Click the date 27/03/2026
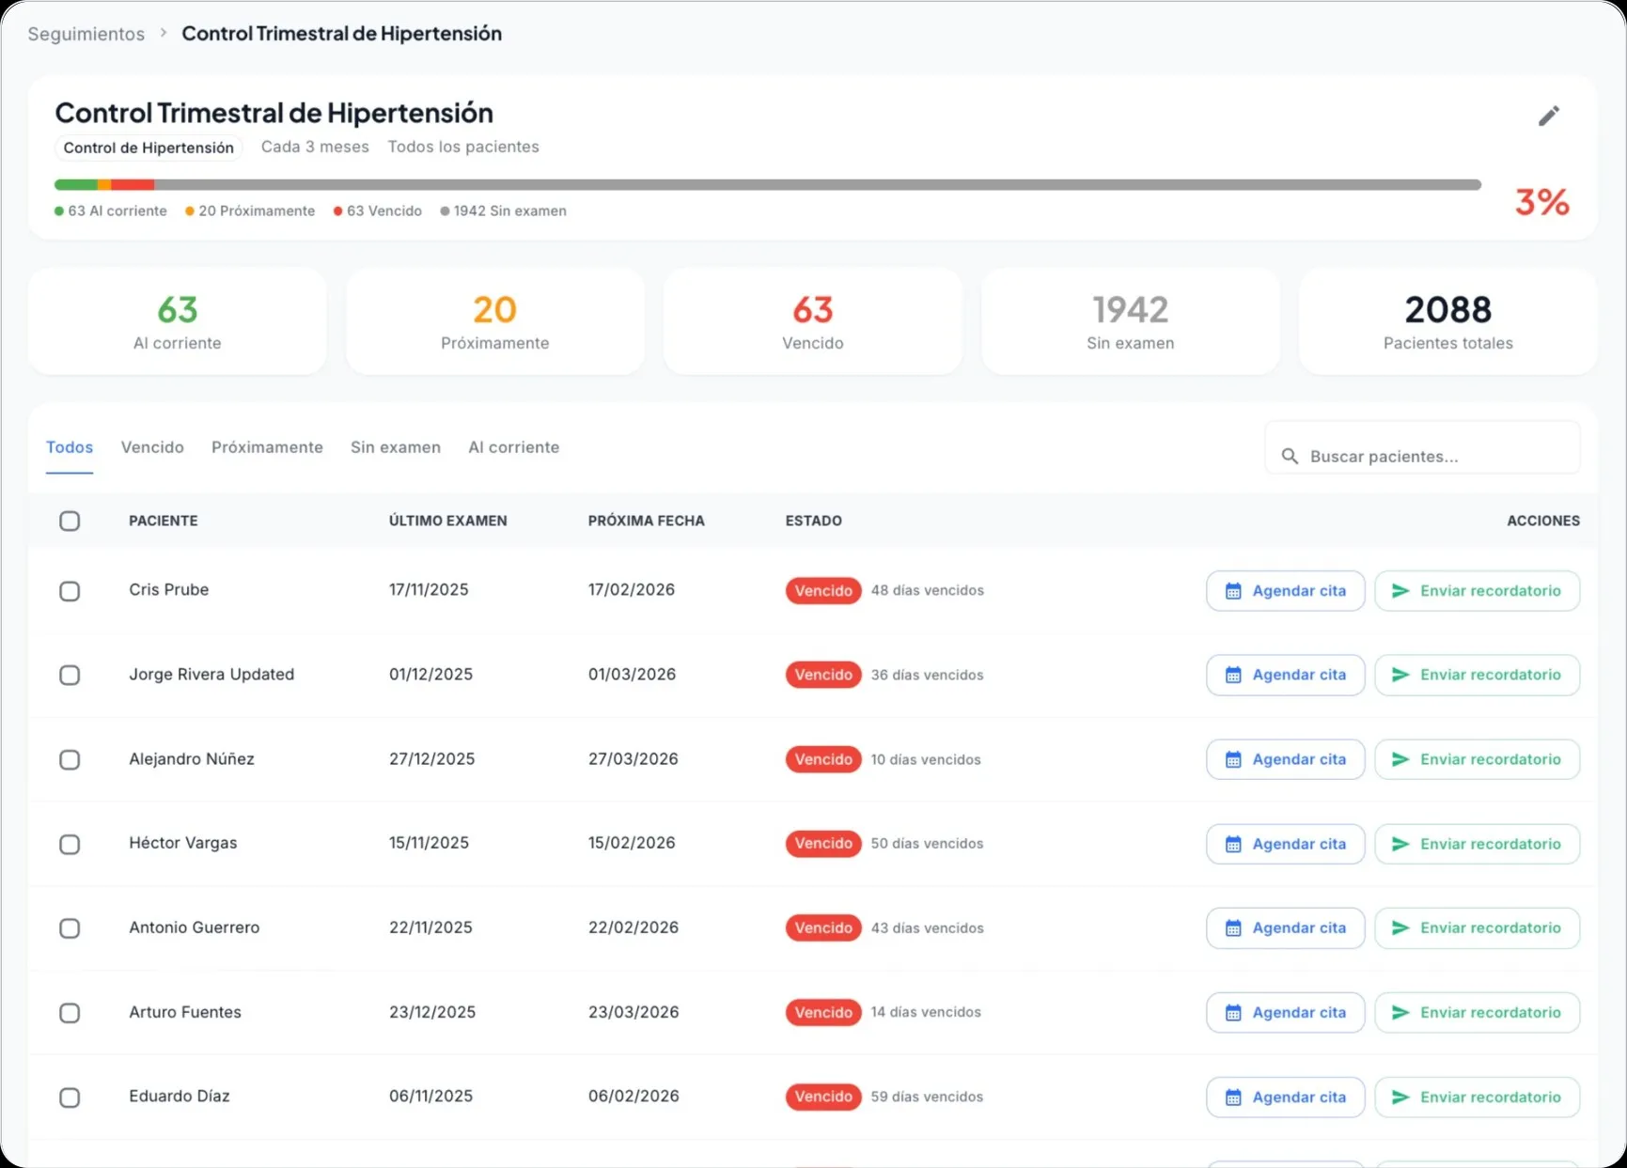 [634, 759]
